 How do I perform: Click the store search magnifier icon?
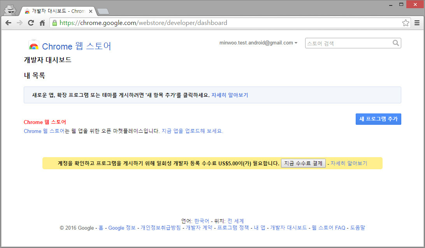[396, 43]
